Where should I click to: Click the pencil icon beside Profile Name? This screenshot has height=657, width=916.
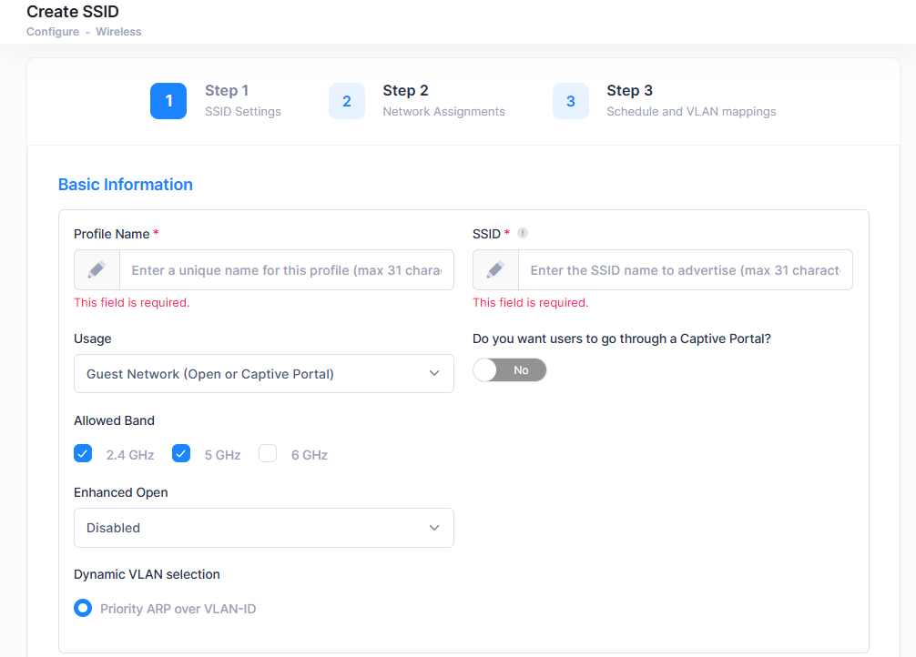97,270
